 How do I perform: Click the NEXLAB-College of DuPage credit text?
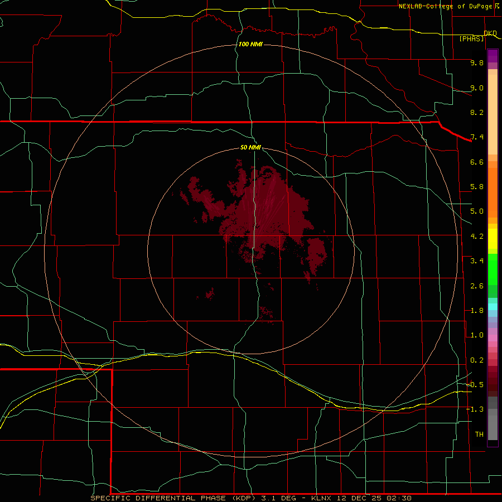pyautogui.click(x=445, y=6)
